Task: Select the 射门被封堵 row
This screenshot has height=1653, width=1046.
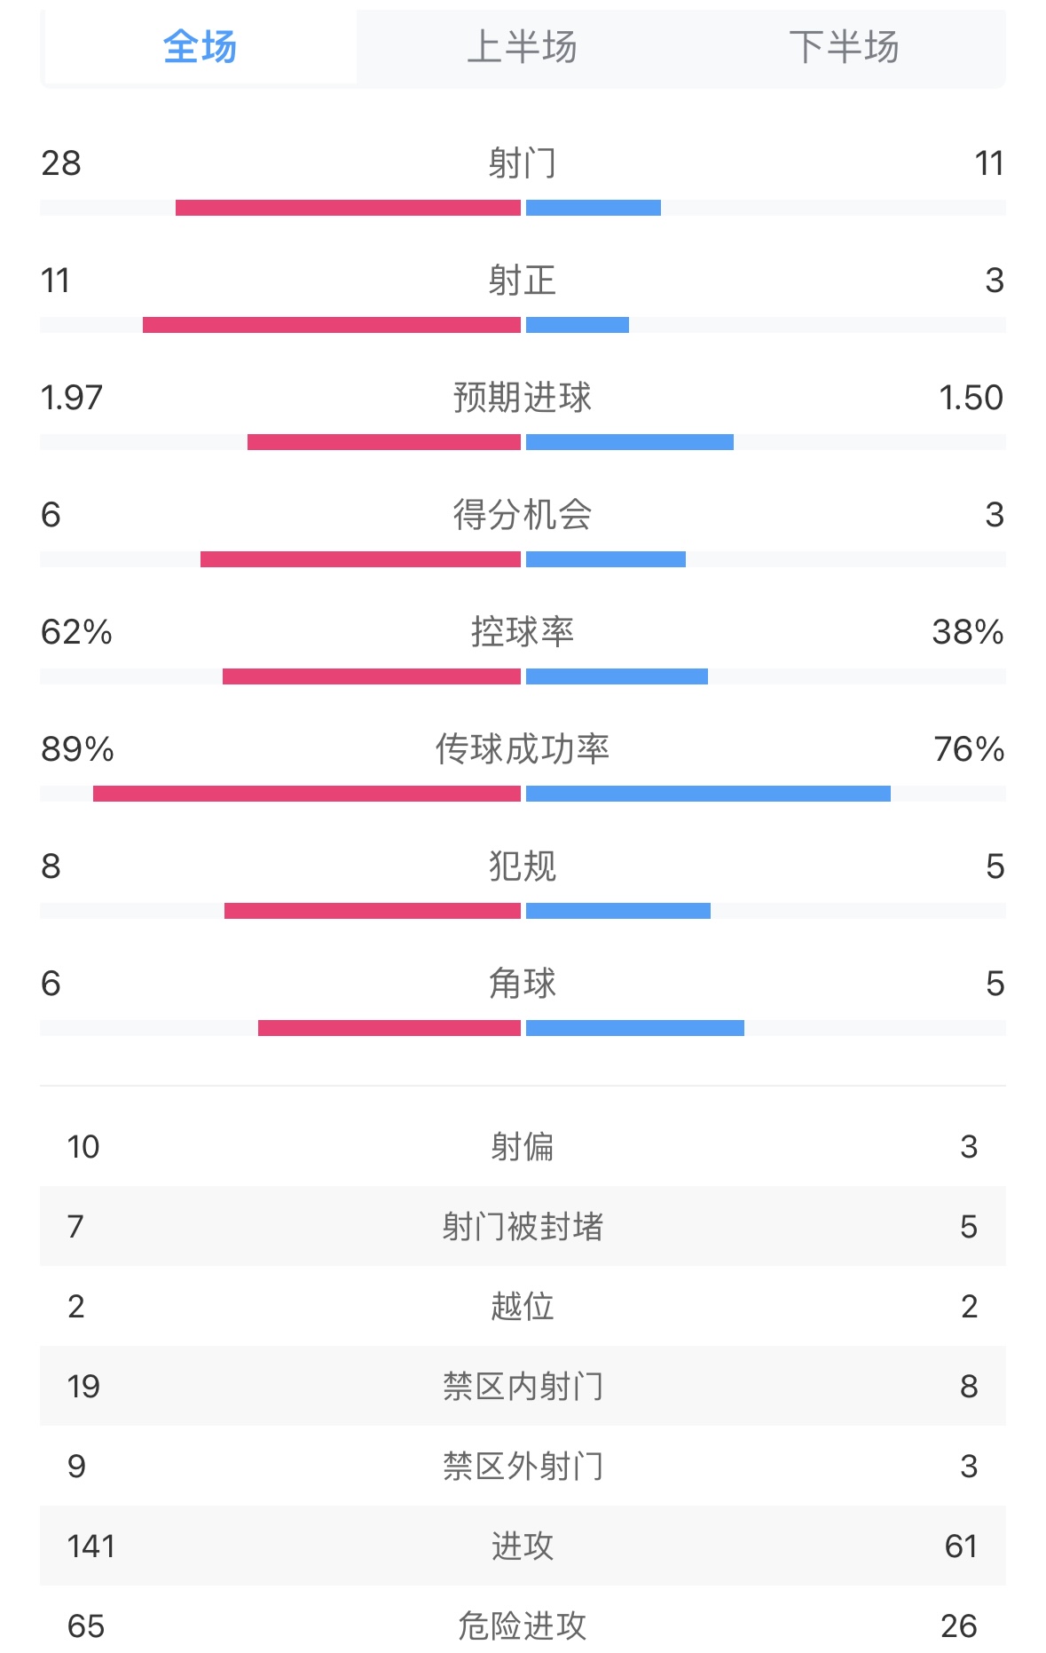Action: 522,1227
